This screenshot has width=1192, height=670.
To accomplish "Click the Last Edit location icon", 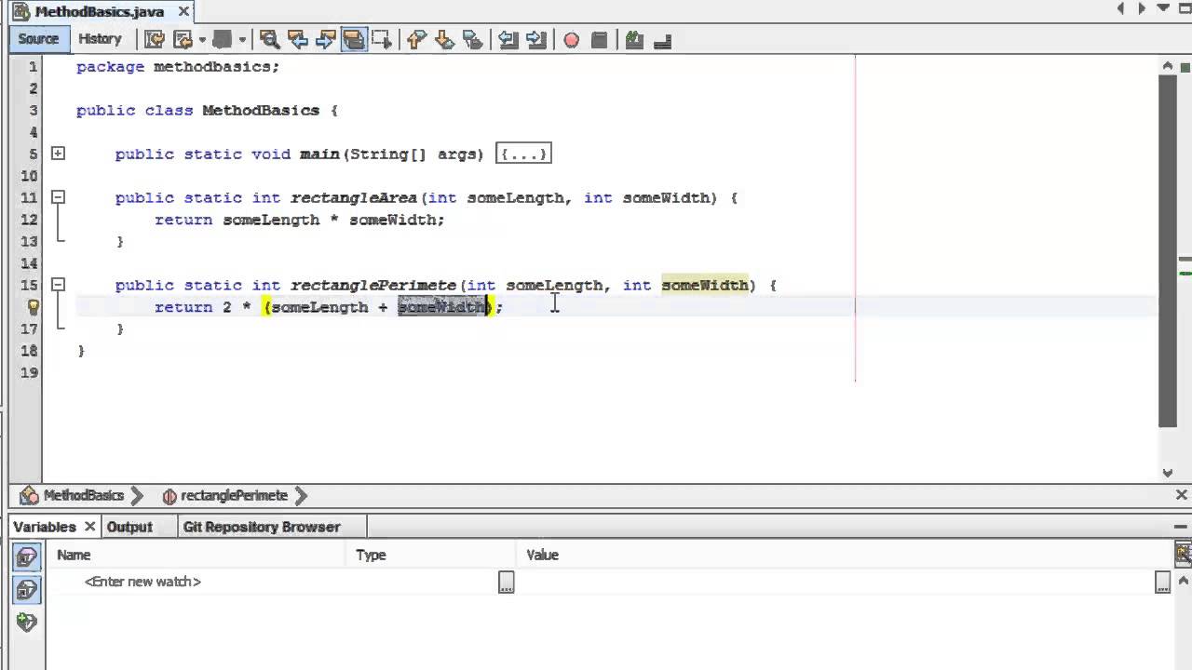I will tap(155, 40).
